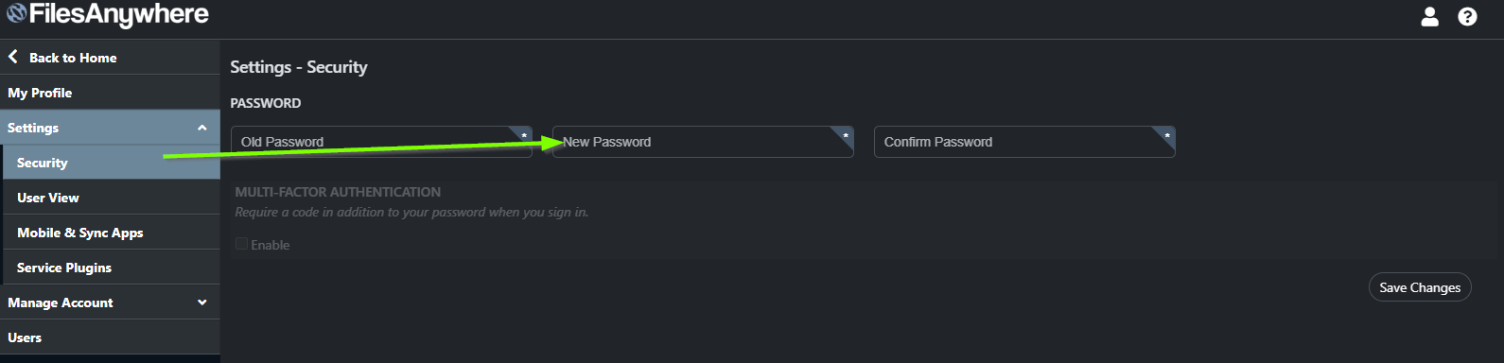Click the Back to Home arrow icon

coord(13,57)
